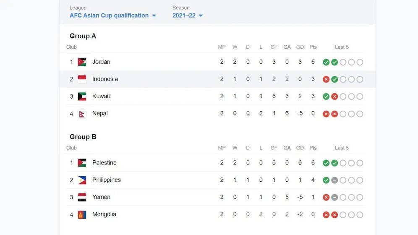Image resolution: width=418 pixels, height=235 pixels.
Task: Click the Mongolia flag icon
Action: coord(82,214)
